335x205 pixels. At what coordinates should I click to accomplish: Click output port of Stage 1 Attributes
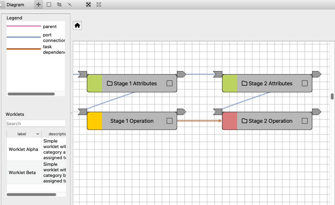pos(181,74)
